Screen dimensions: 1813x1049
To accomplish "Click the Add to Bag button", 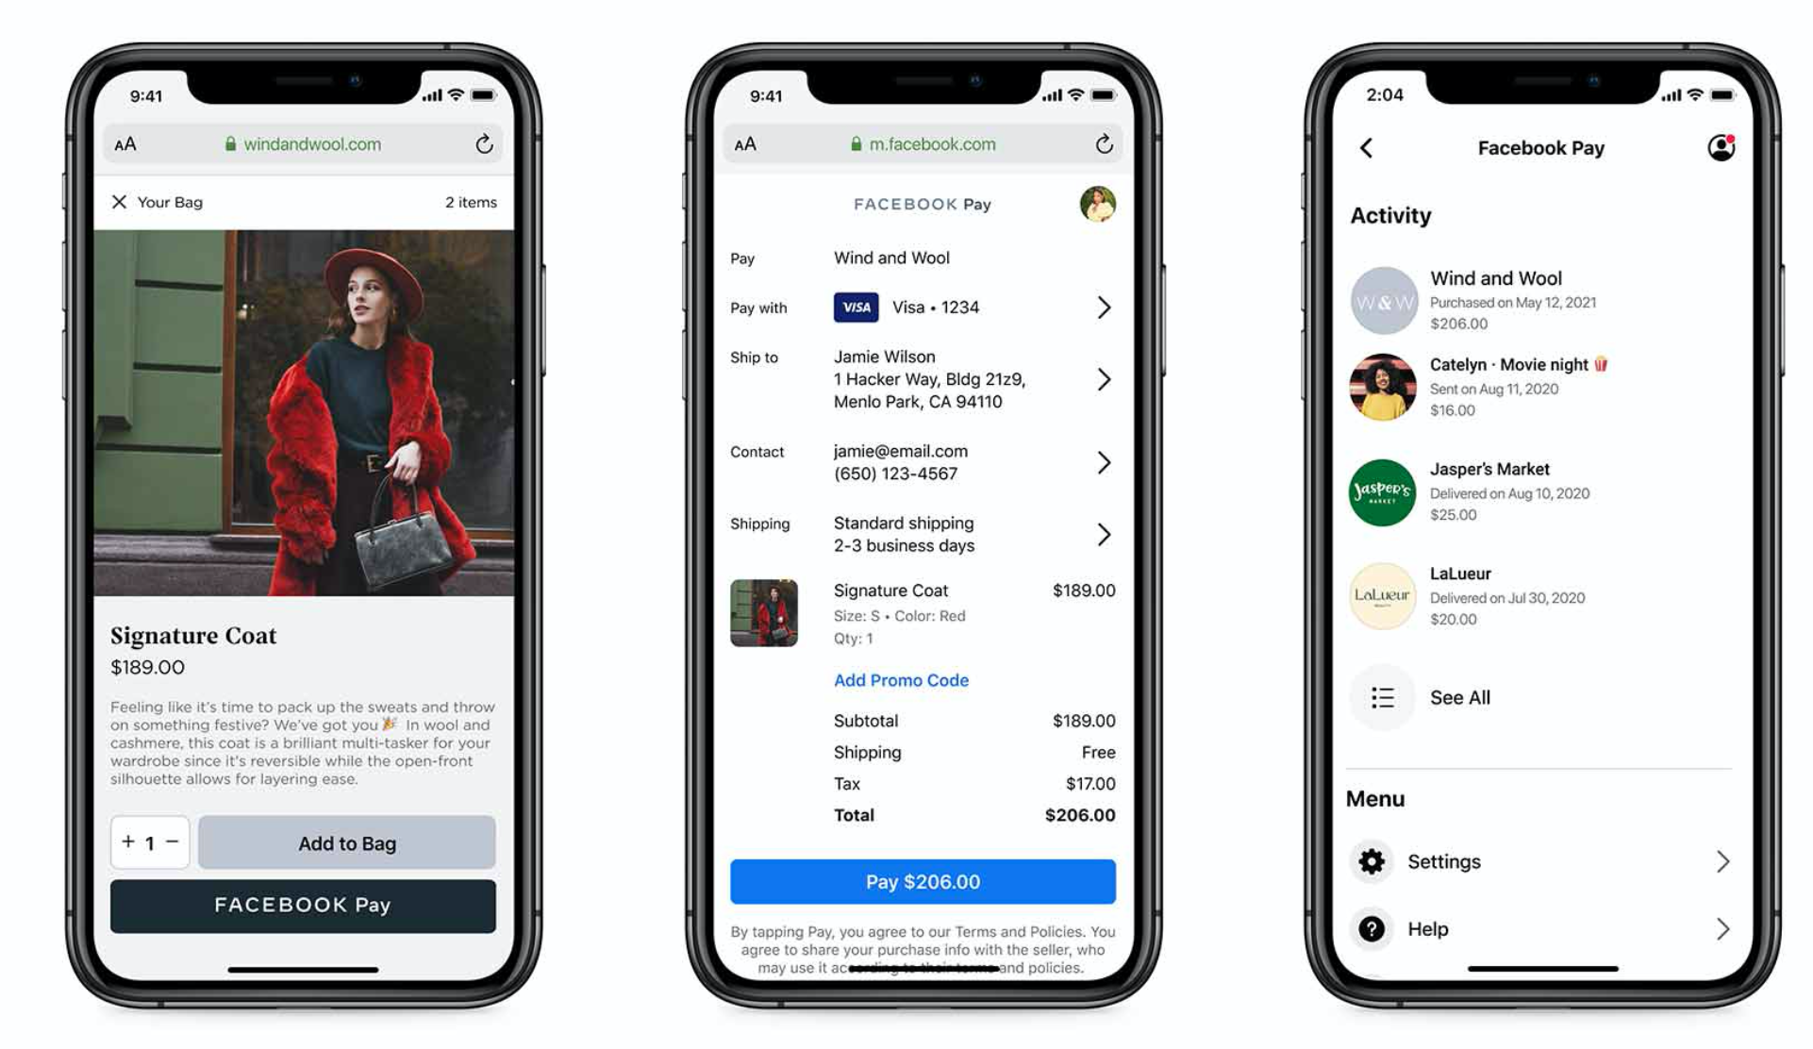I will tap(347, 841).
